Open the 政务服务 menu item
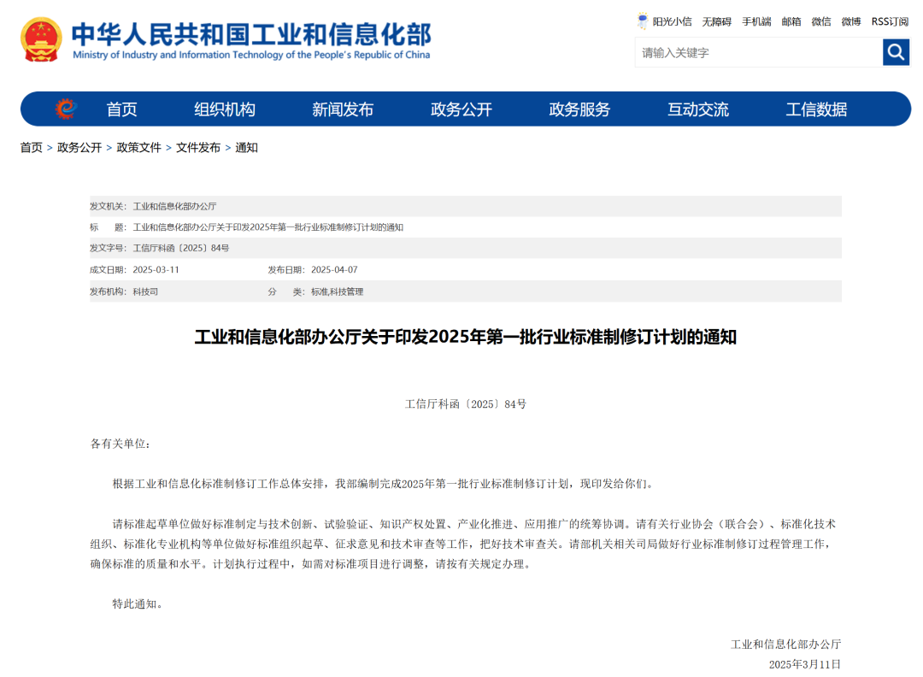Screen dimensions: 923x677 point(579,109)
